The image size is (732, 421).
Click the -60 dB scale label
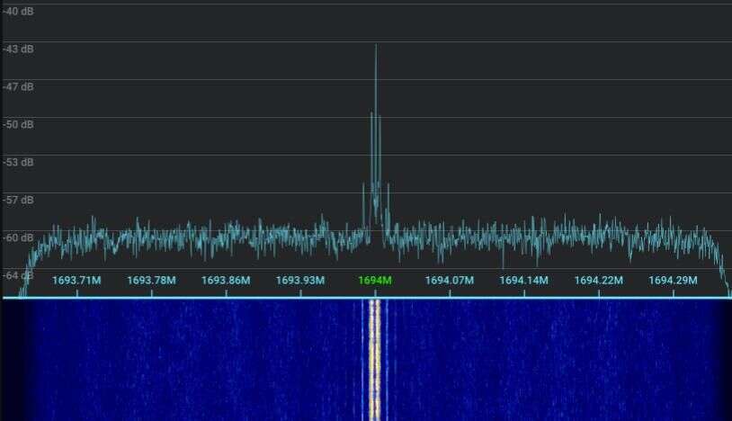pos(19,237)
